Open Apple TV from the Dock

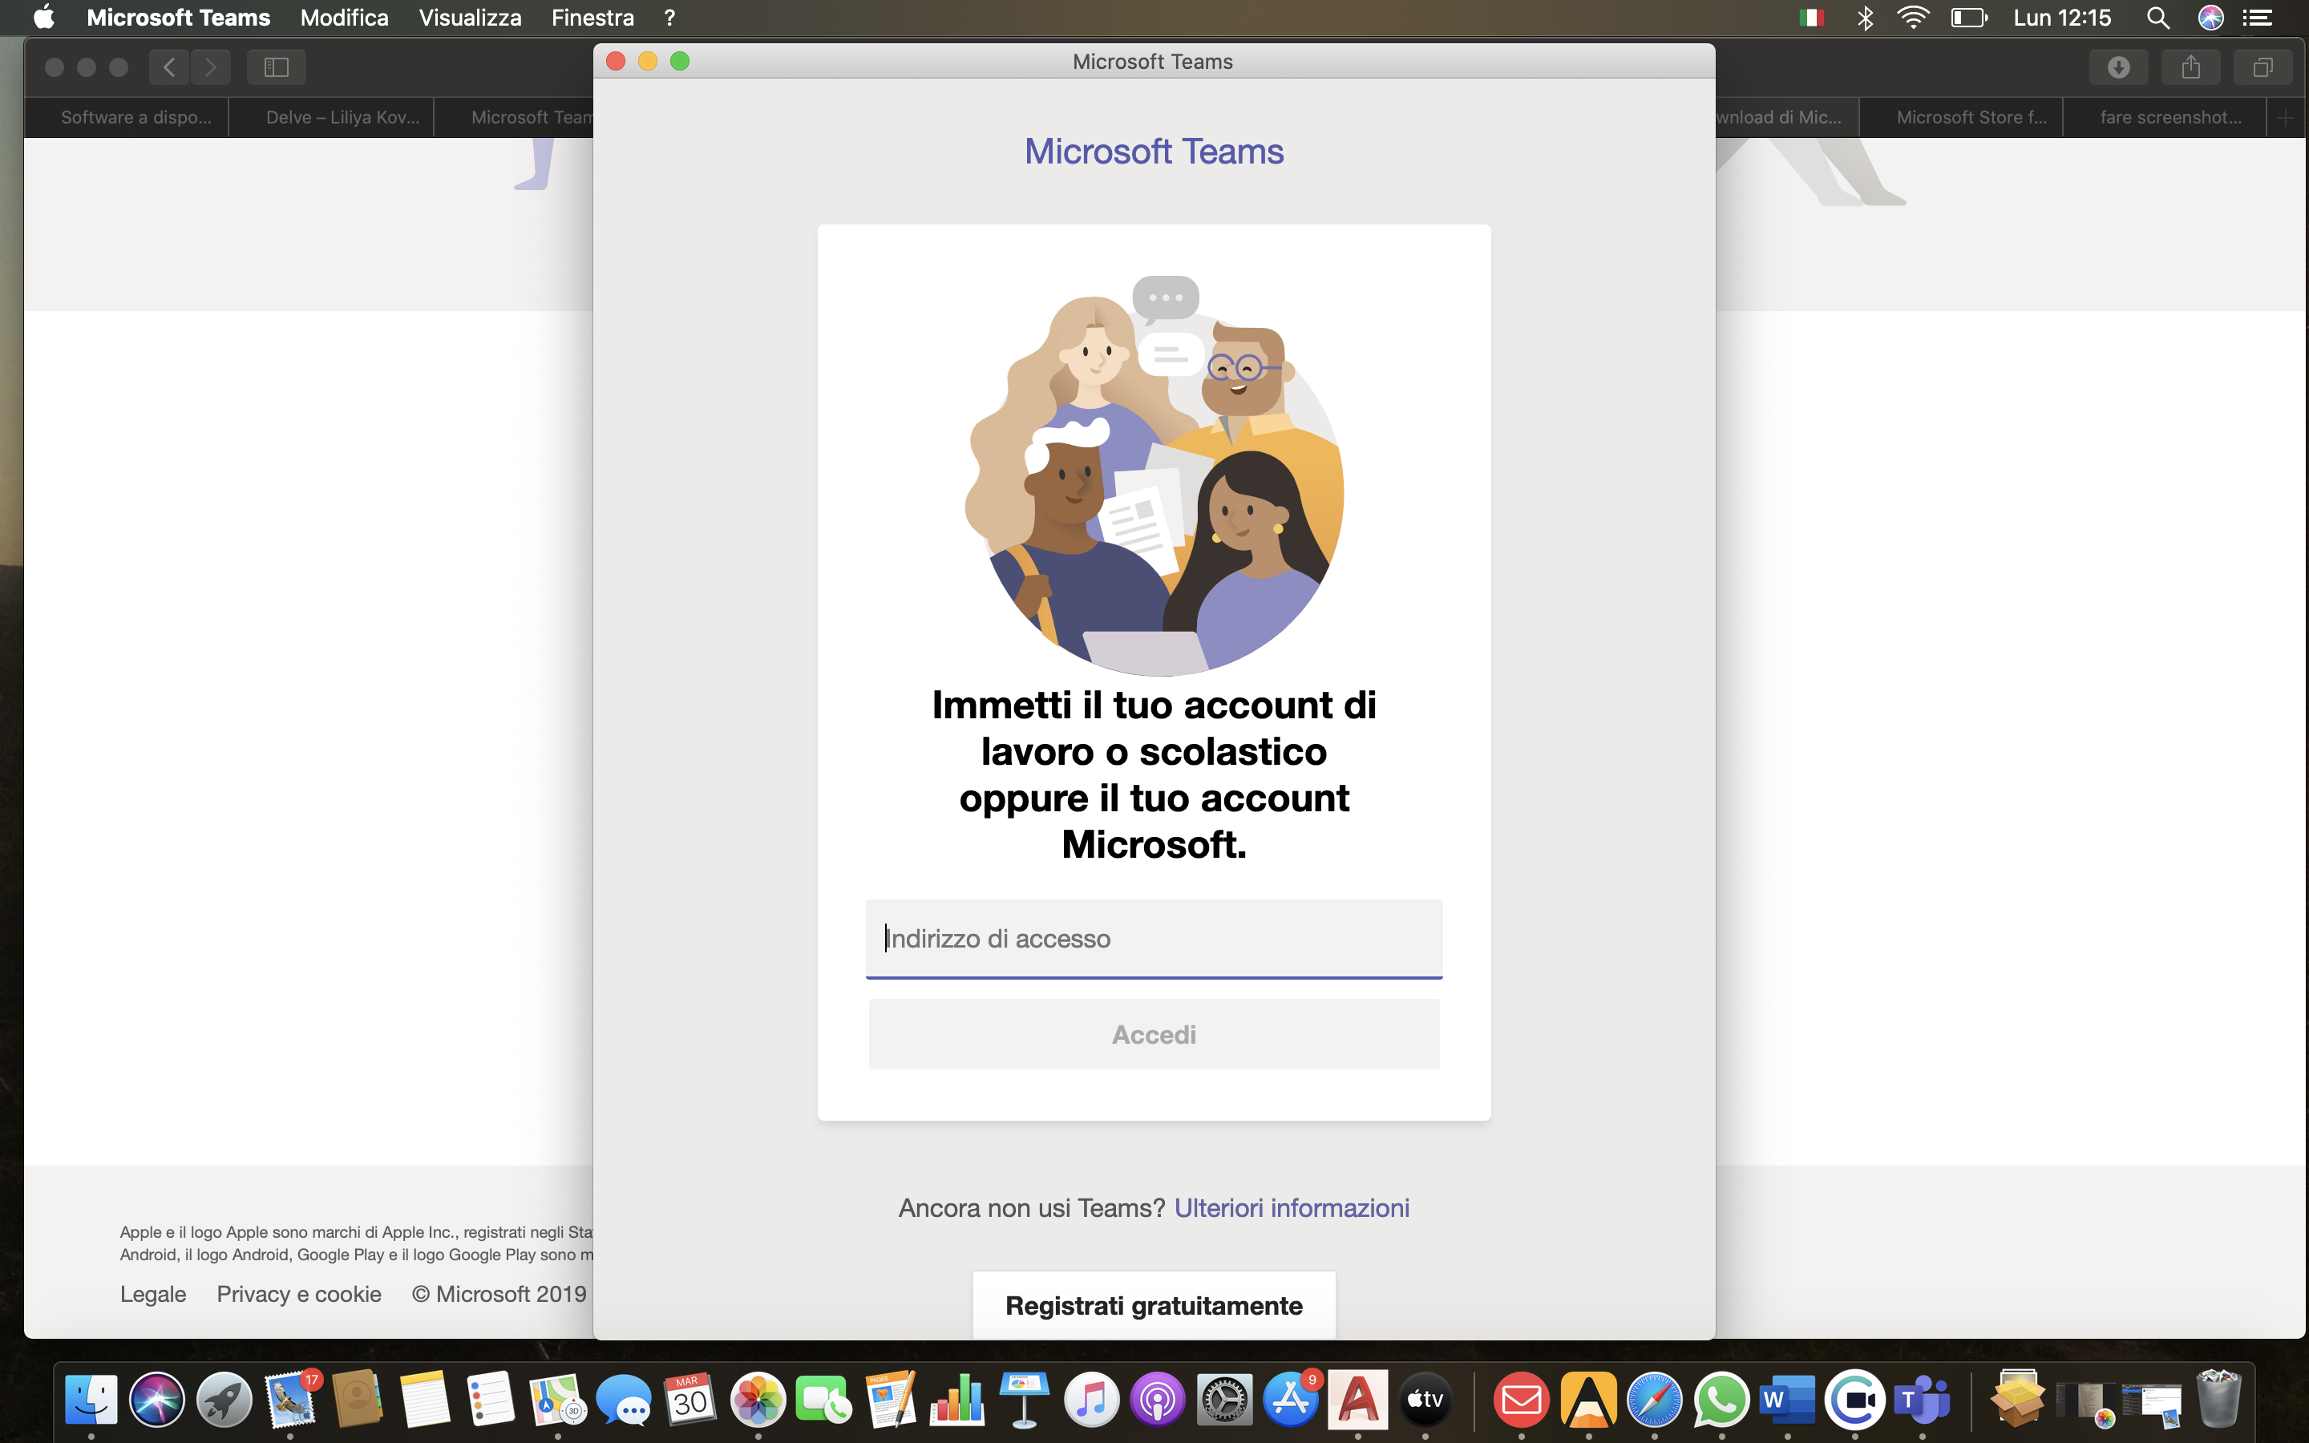(x=1425, y=1399)
